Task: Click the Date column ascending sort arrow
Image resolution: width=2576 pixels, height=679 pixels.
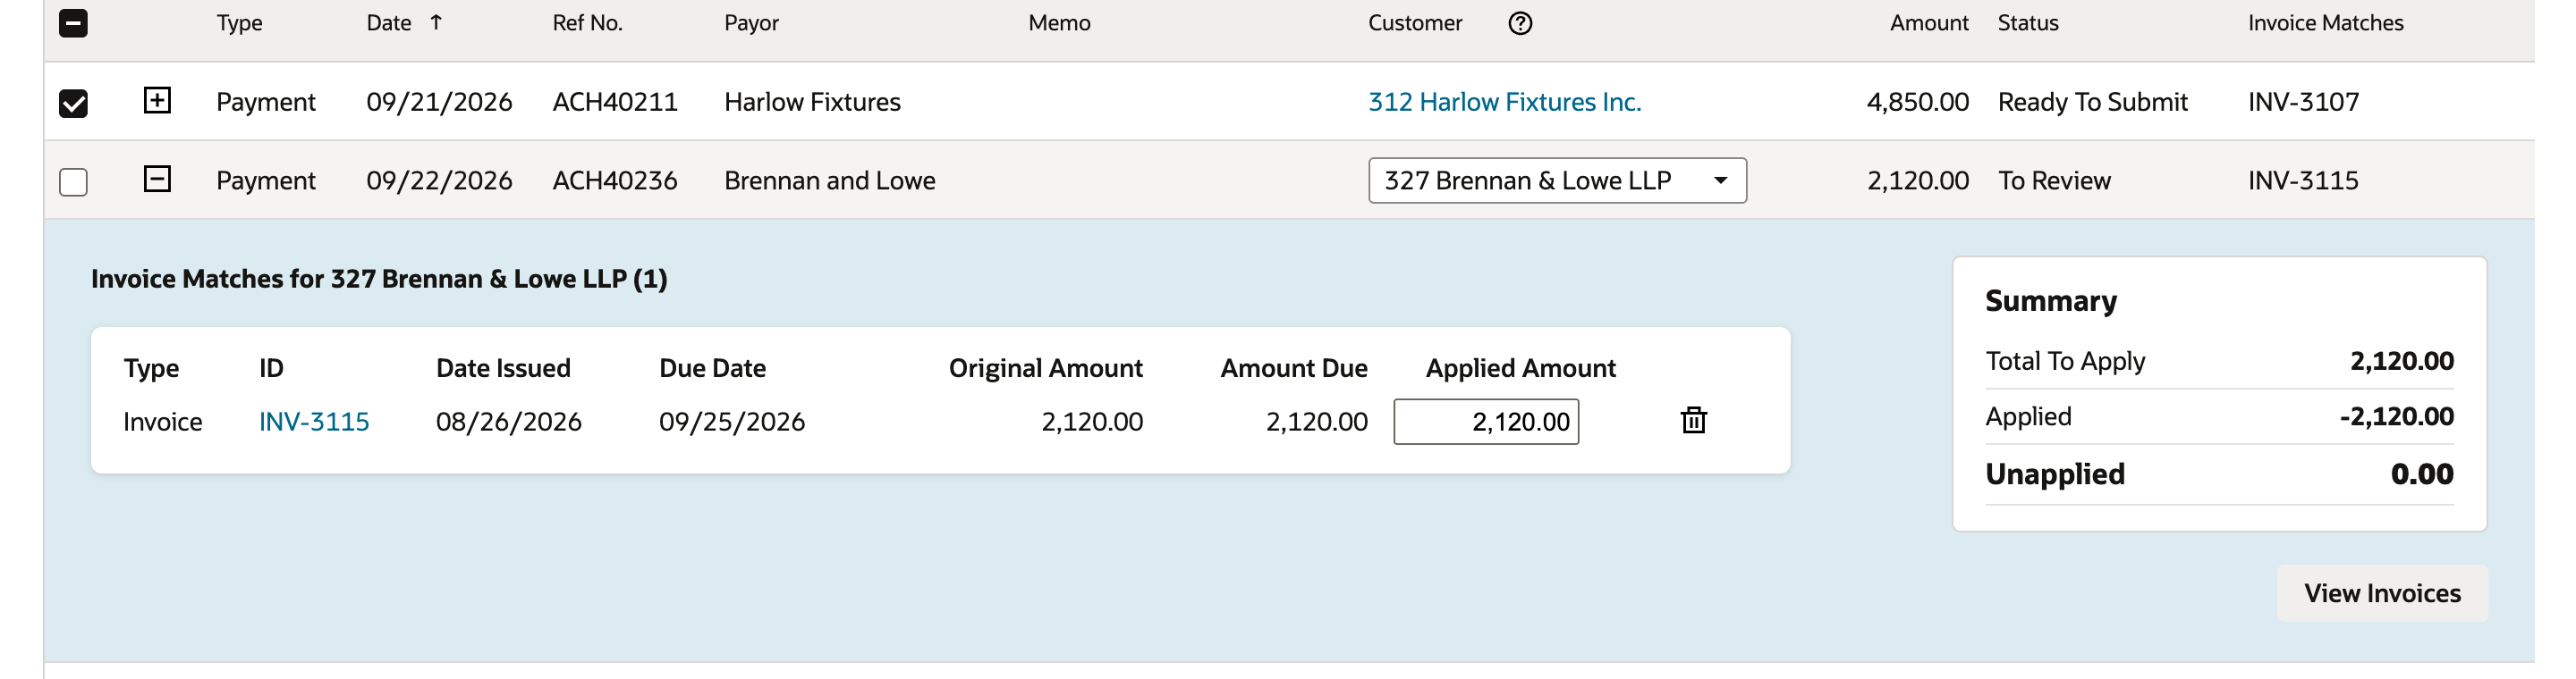Action: [436, 22]
